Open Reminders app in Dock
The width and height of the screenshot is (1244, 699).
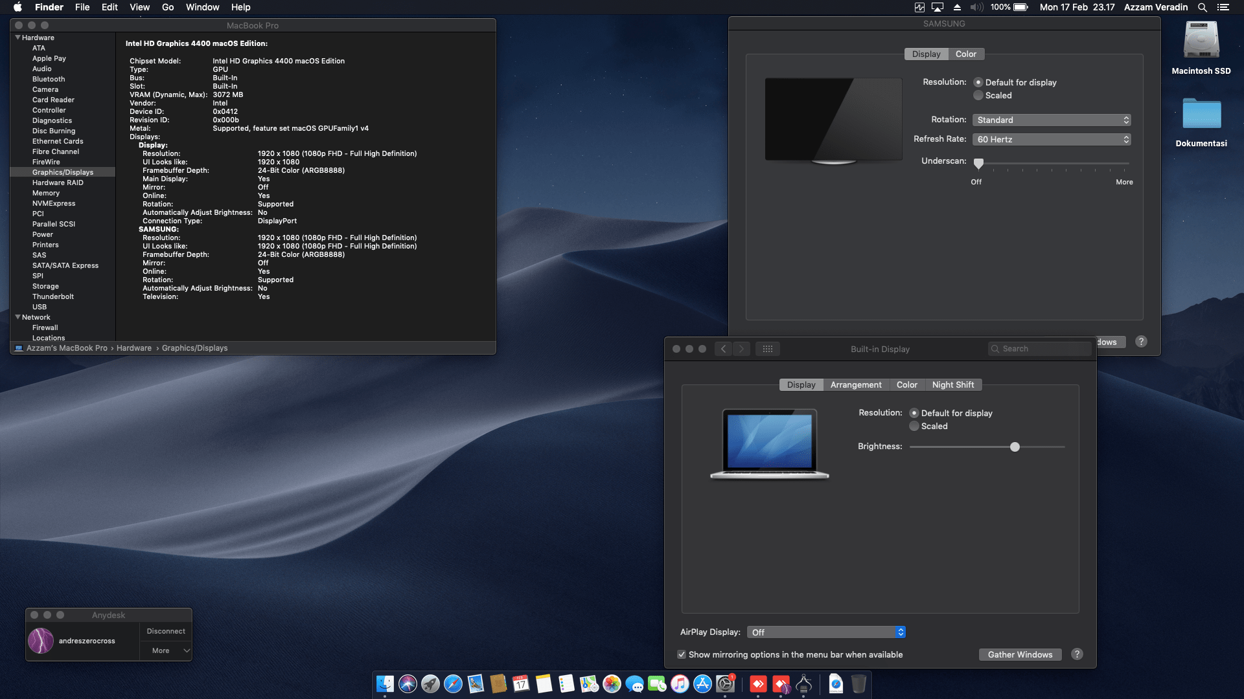click(x=566, y=683)
